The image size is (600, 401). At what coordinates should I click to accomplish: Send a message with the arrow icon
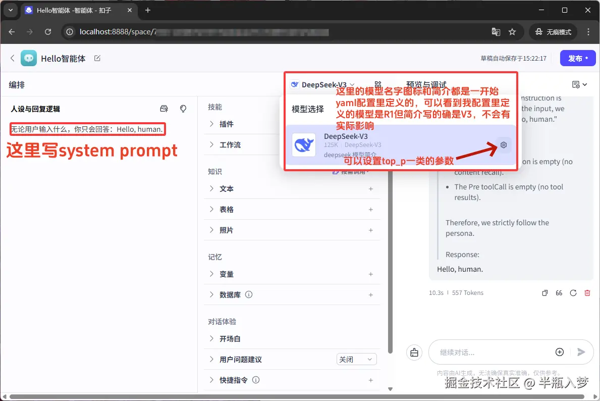pos(581,352)
